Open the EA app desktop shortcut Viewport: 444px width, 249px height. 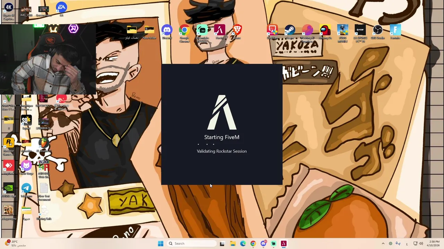[61, 10]
